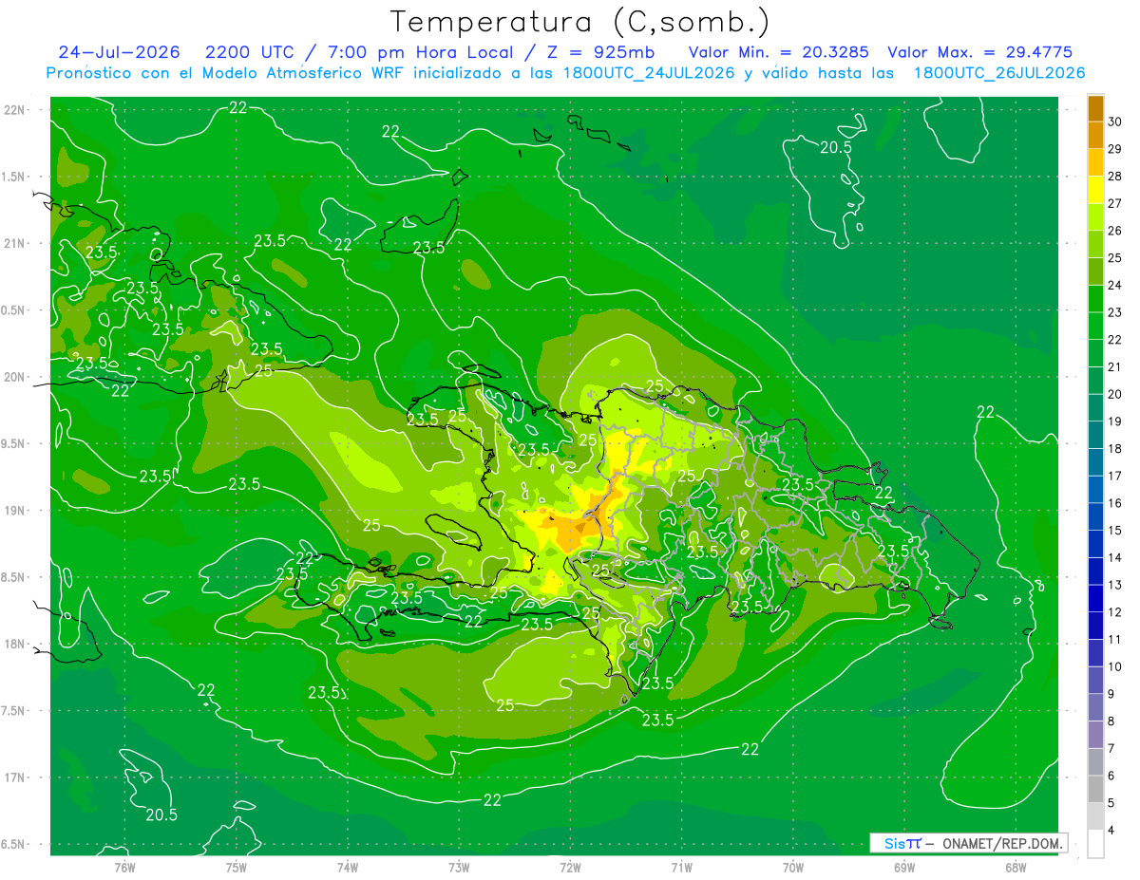
Task: Click the '20.5' contour label near top right
Action: (x=836, y=147)
